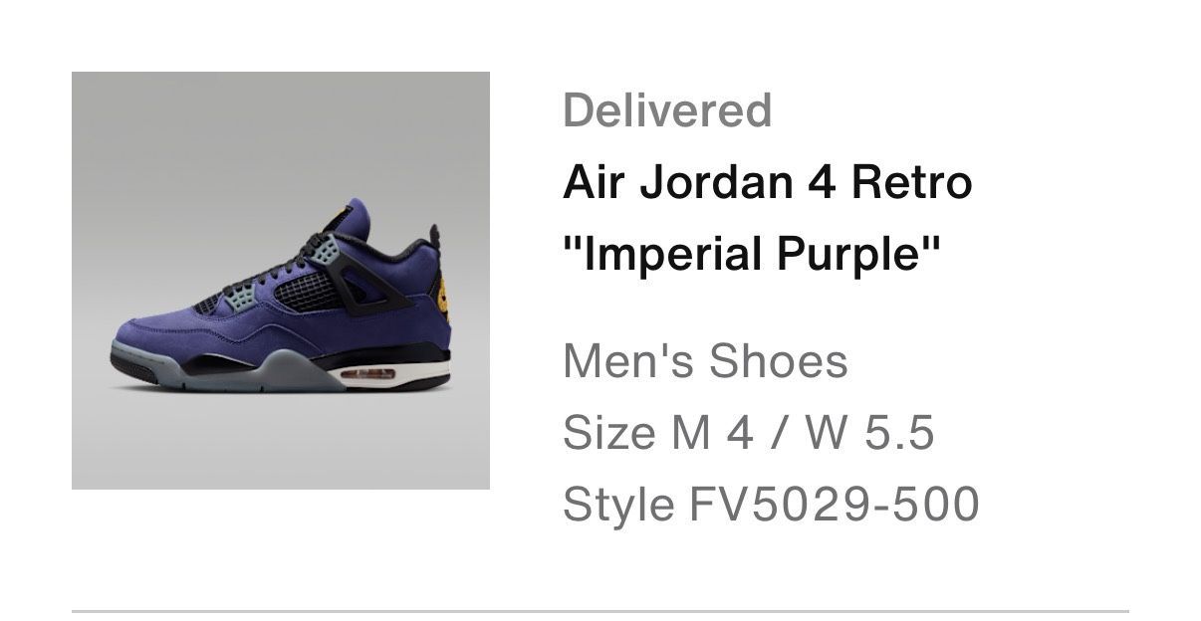Select the style code FV5029-500
Image resolution: width=1201 pixels, height=621 pixels.
tap(834, 505)
